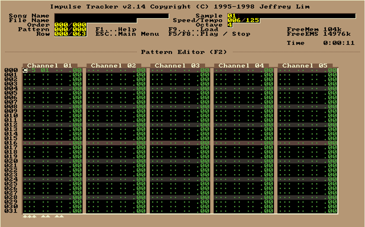Click Channel 03 effect value 00 on row 020
The image size is (365, 227).
pyautogui.click(x=205, y=161)
